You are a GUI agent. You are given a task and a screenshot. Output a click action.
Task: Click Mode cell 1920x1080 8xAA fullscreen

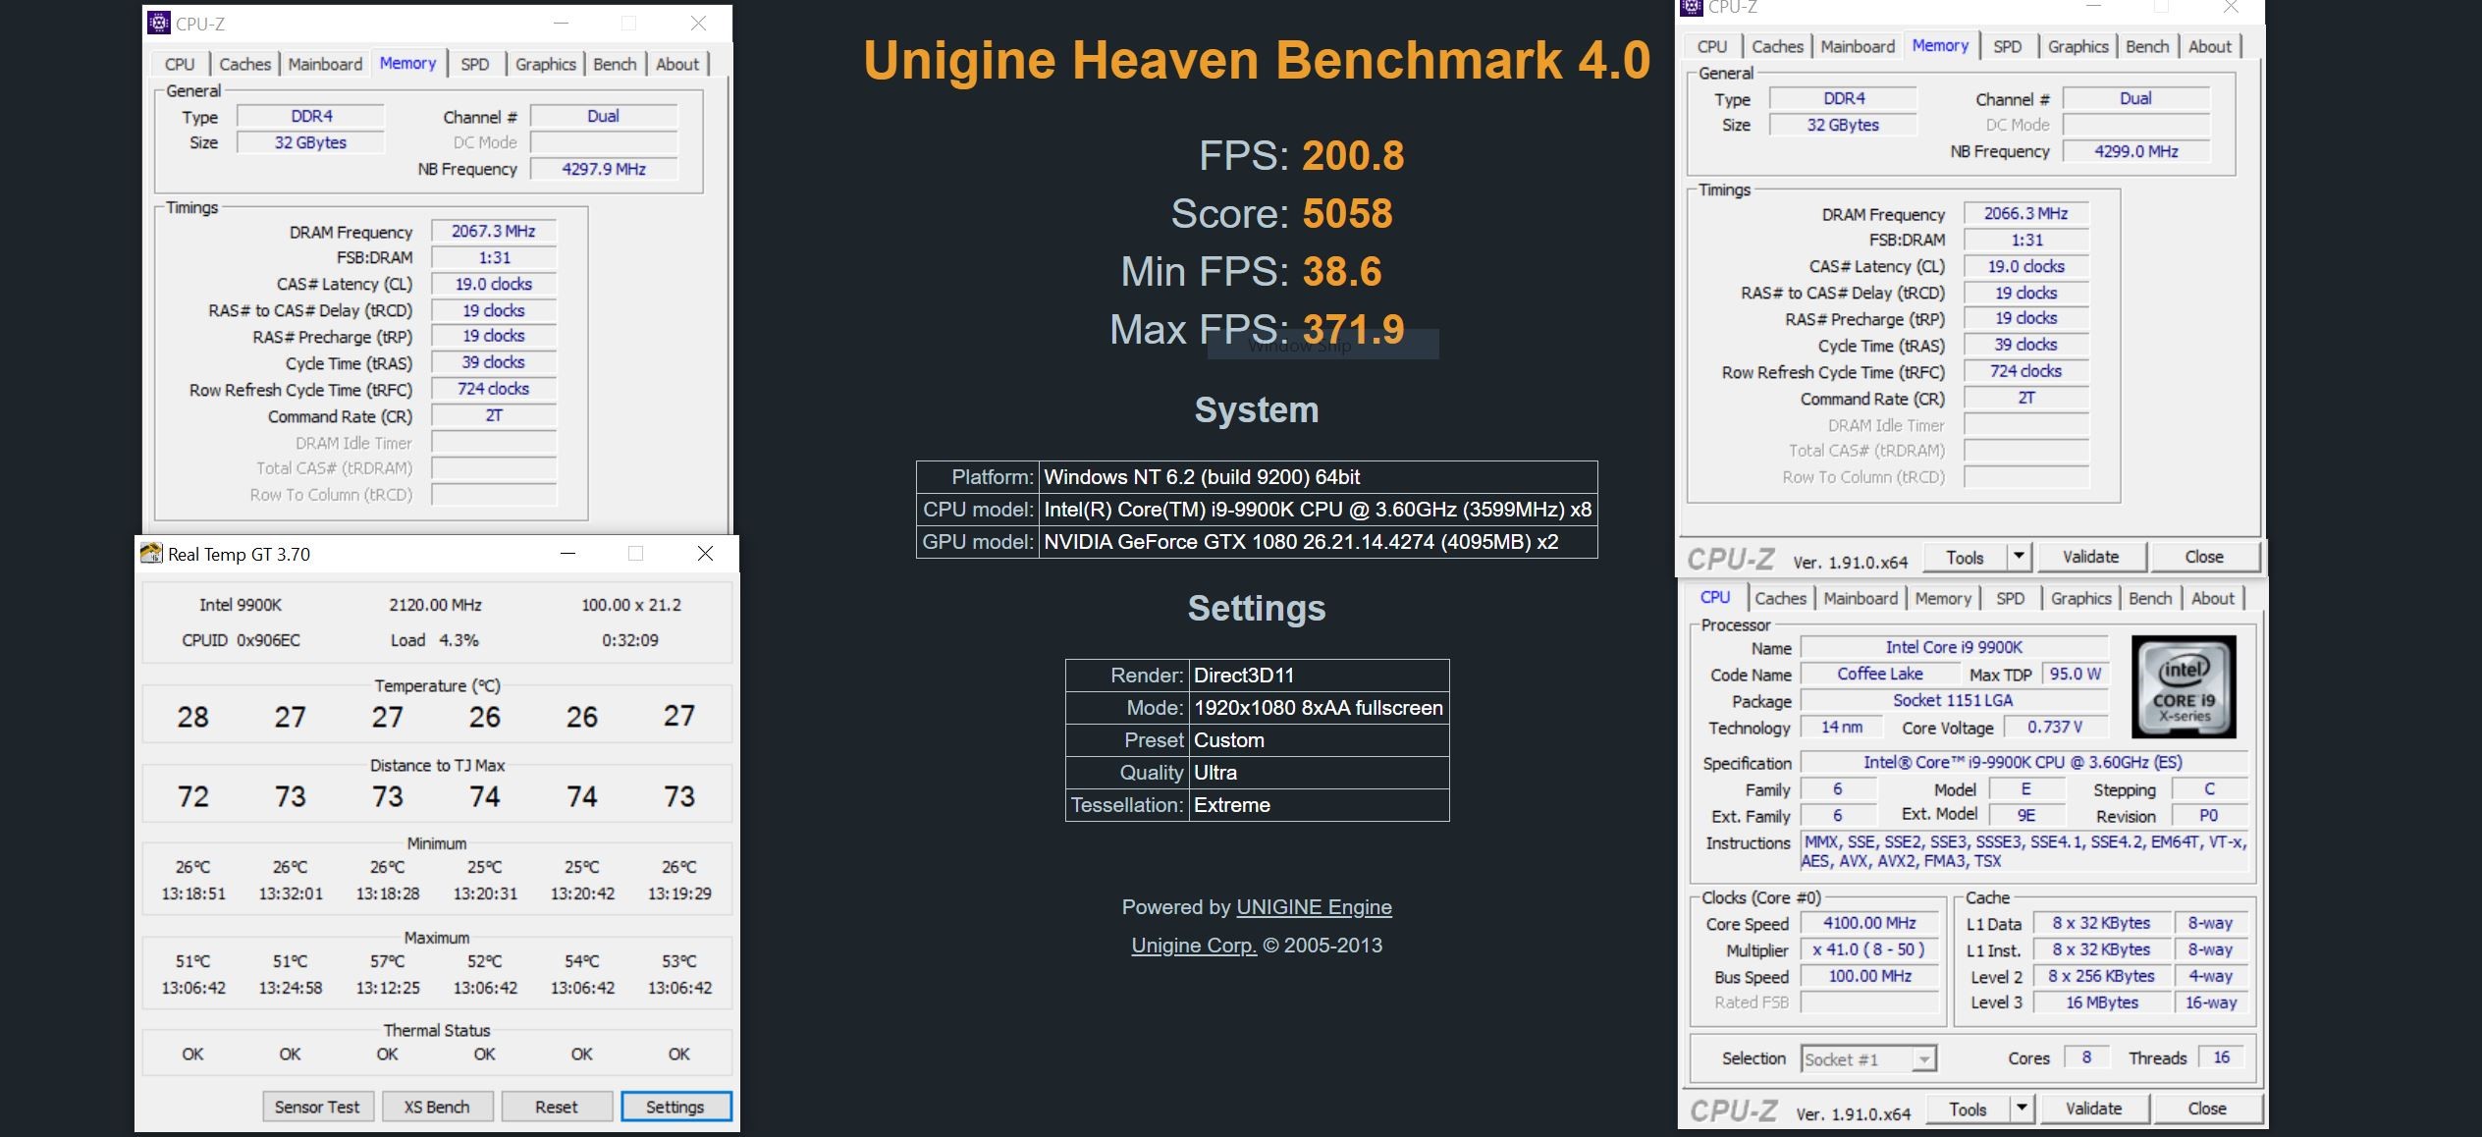click(1319, 708)
